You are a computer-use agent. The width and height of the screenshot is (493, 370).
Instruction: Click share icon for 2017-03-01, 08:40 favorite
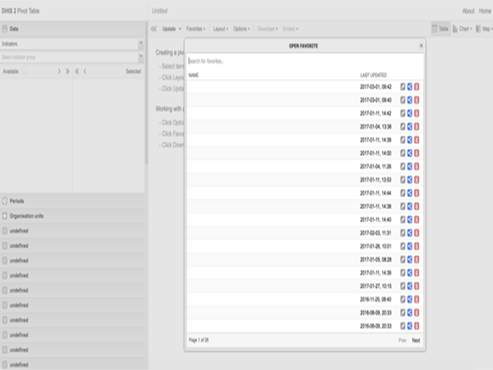click(410, 100)
